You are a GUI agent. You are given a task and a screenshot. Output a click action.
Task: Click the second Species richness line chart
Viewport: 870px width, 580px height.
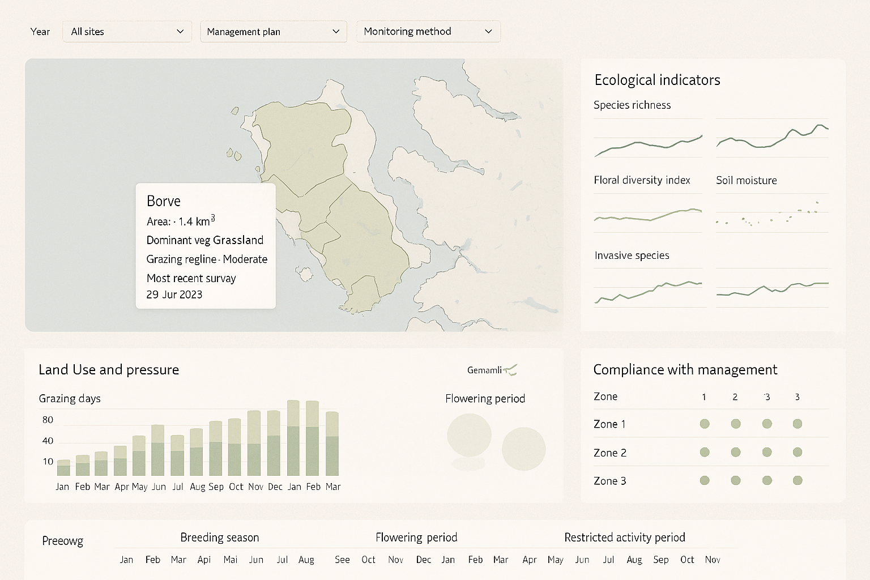click(771, 139)
